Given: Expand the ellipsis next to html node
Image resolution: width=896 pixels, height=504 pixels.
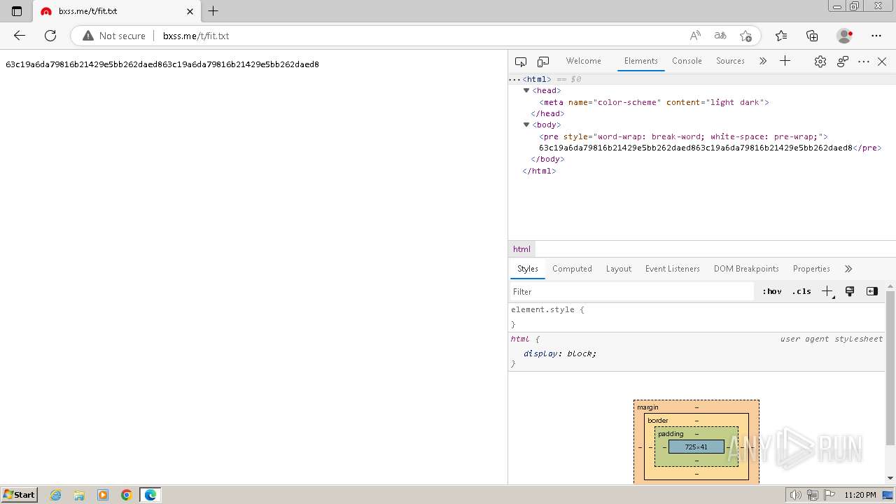Looking at the screenshot, I should pos(514,79).
